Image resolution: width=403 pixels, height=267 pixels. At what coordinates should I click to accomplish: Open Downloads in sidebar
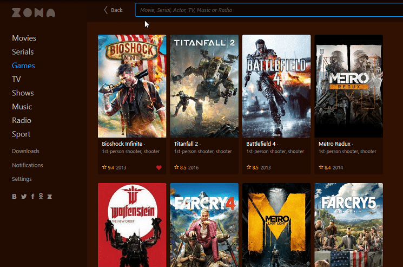pyautogui.click(x=26, y=151)
